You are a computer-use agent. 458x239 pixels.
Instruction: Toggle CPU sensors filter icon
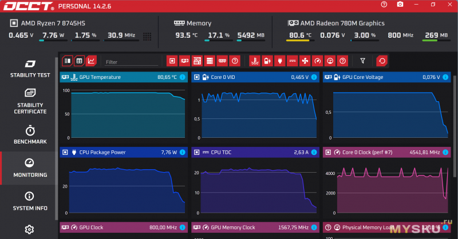(x=172, y=61)
